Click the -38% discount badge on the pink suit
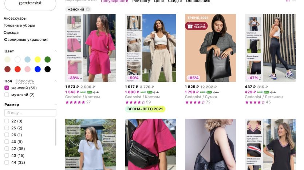Viewport: 304px width, 170px height. pos(74,78)
